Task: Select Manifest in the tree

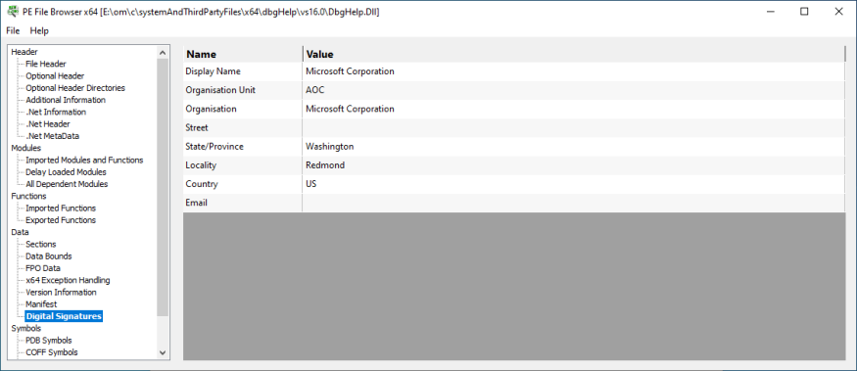Action: [41, 304]
